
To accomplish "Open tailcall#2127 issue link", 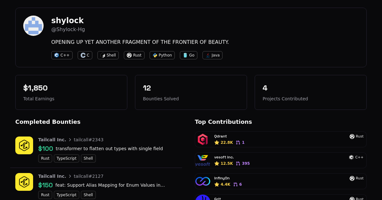I will tap(88, 176).
